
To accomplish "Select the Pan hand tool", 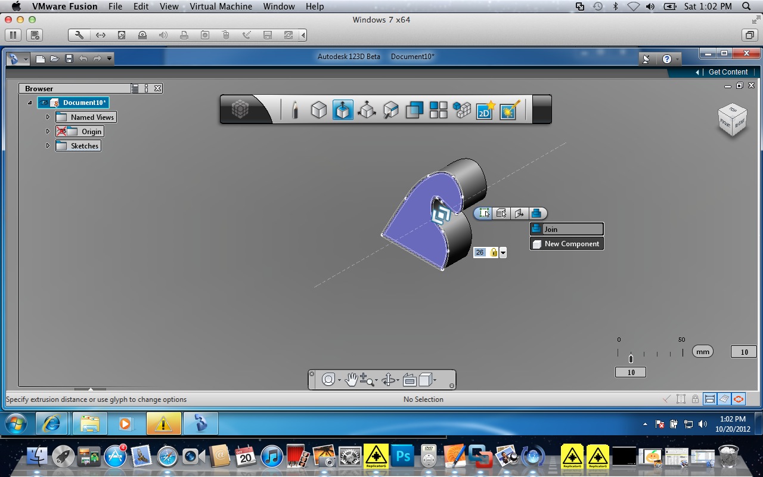I will [x=351, y=380].
